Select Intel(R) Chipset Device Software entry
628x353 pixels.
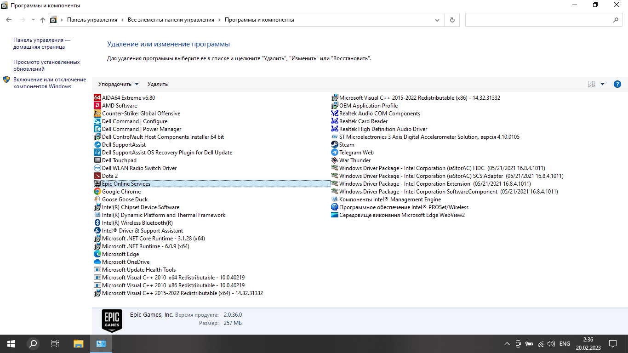(137, 207)
